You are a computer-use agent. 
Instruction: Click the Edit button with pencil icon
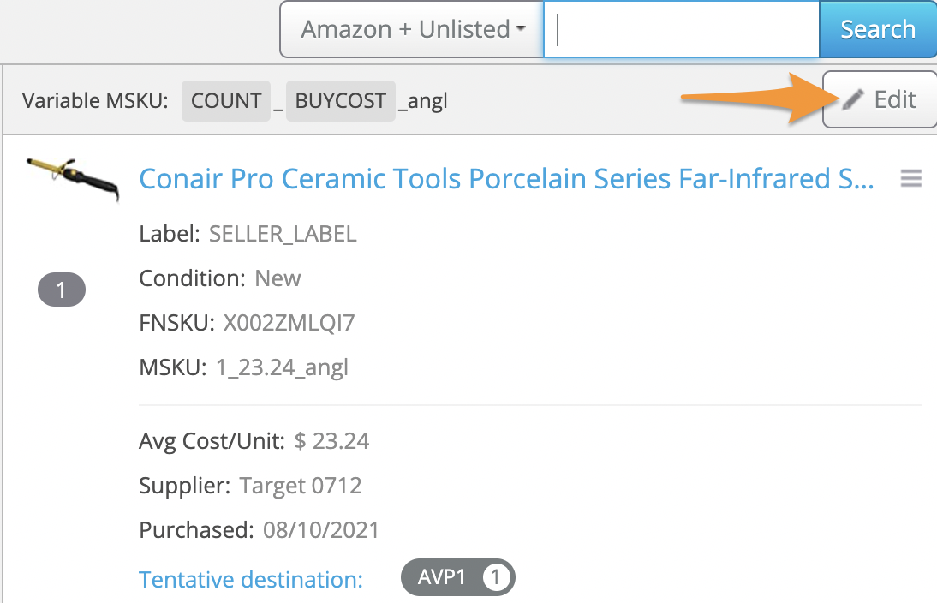(x=880, y=100)
